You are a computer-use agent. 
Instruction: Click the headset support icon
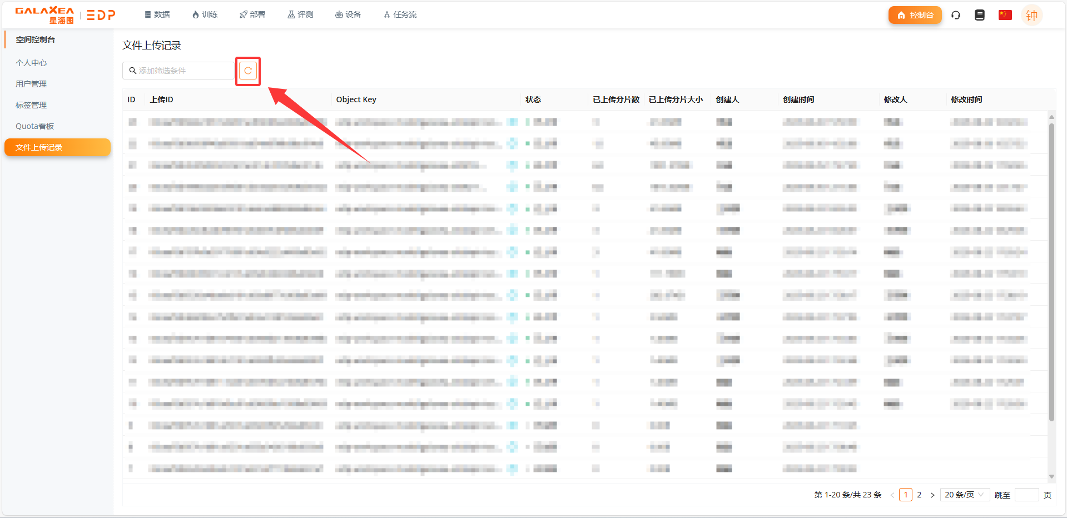coord(956,15)
